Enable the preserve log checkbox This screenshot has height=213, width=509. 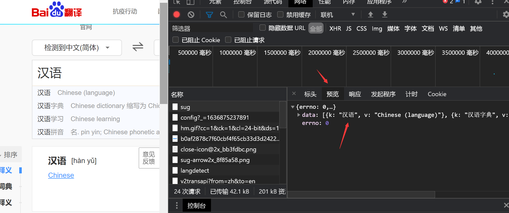click(x=241, y=14)
